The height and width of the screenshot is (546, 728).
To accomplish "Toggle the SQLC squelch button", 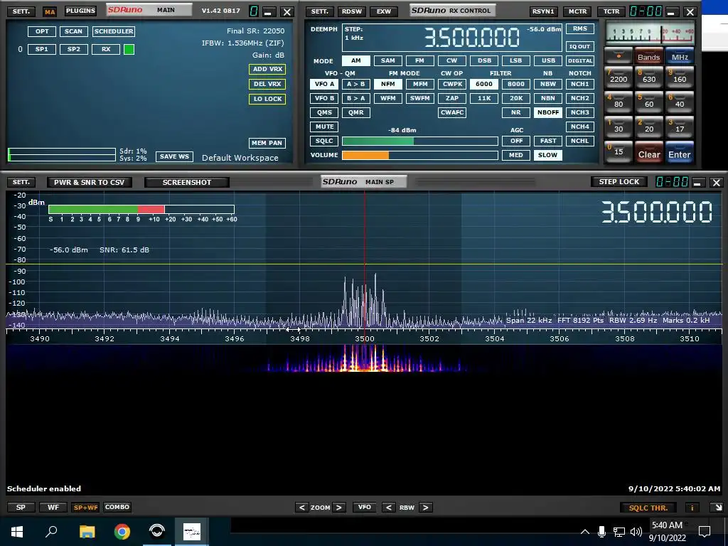I will click(324, 141).
